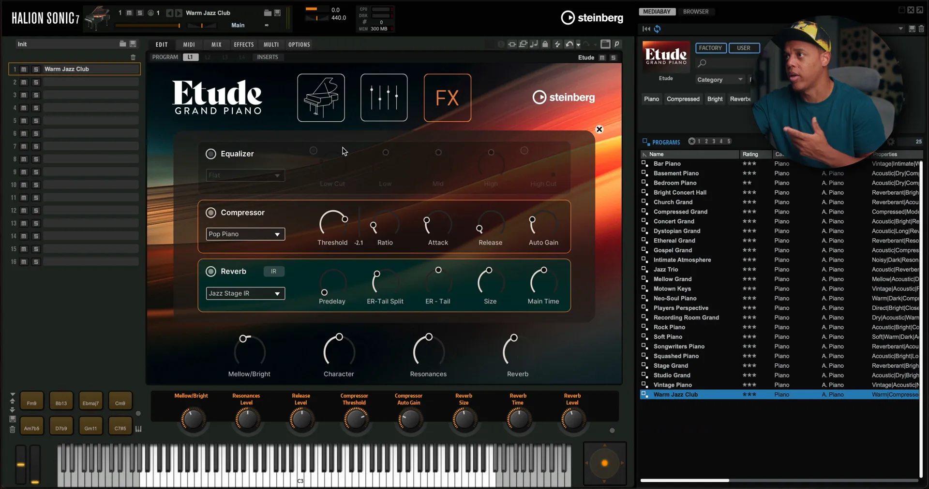Open the Category filter dropdown in MediaBay
Image resolution: width=929 pixels, height=489 pixels.
pyautogui.click(x=719, y=80)
